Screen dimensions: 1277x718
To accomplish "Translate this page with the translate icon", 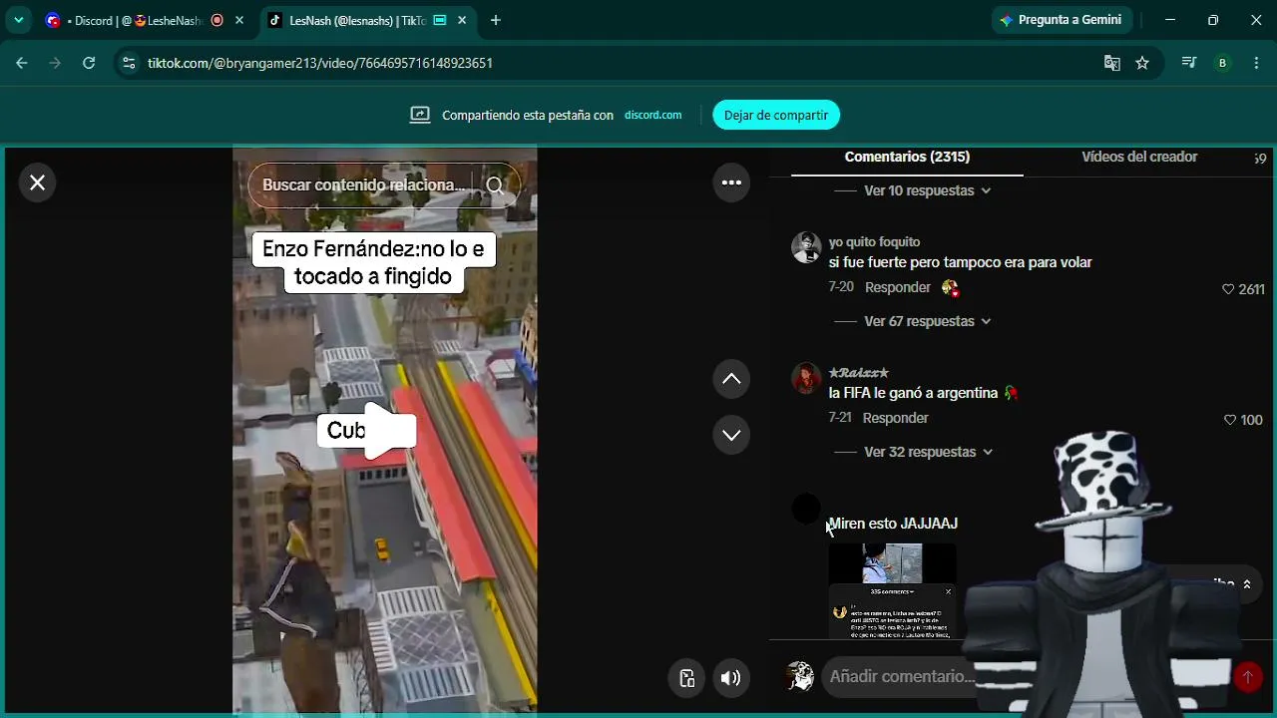I will pos(1111,63).
